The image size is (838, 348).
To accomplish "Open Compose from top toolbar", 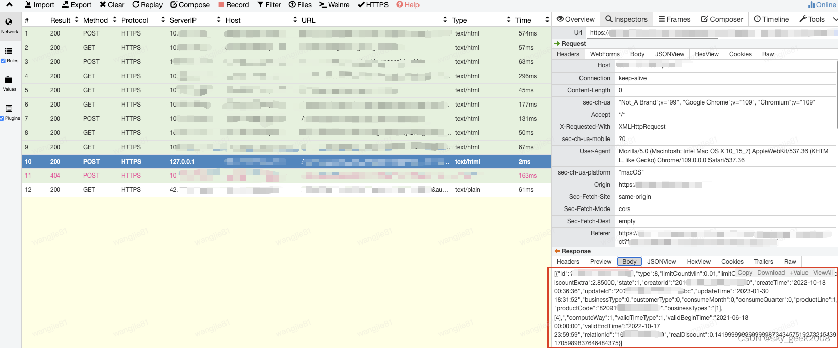I will (x=190, y=5).
